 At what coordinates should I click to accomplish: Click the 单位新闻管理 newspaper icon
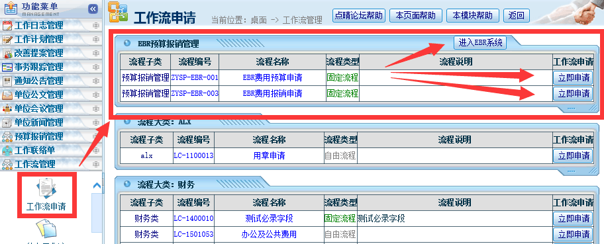coord(7,123)
